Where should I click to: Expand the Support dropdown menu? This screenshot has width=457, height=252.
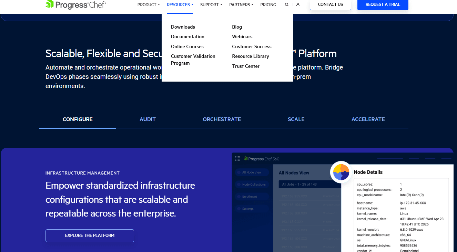211,5
